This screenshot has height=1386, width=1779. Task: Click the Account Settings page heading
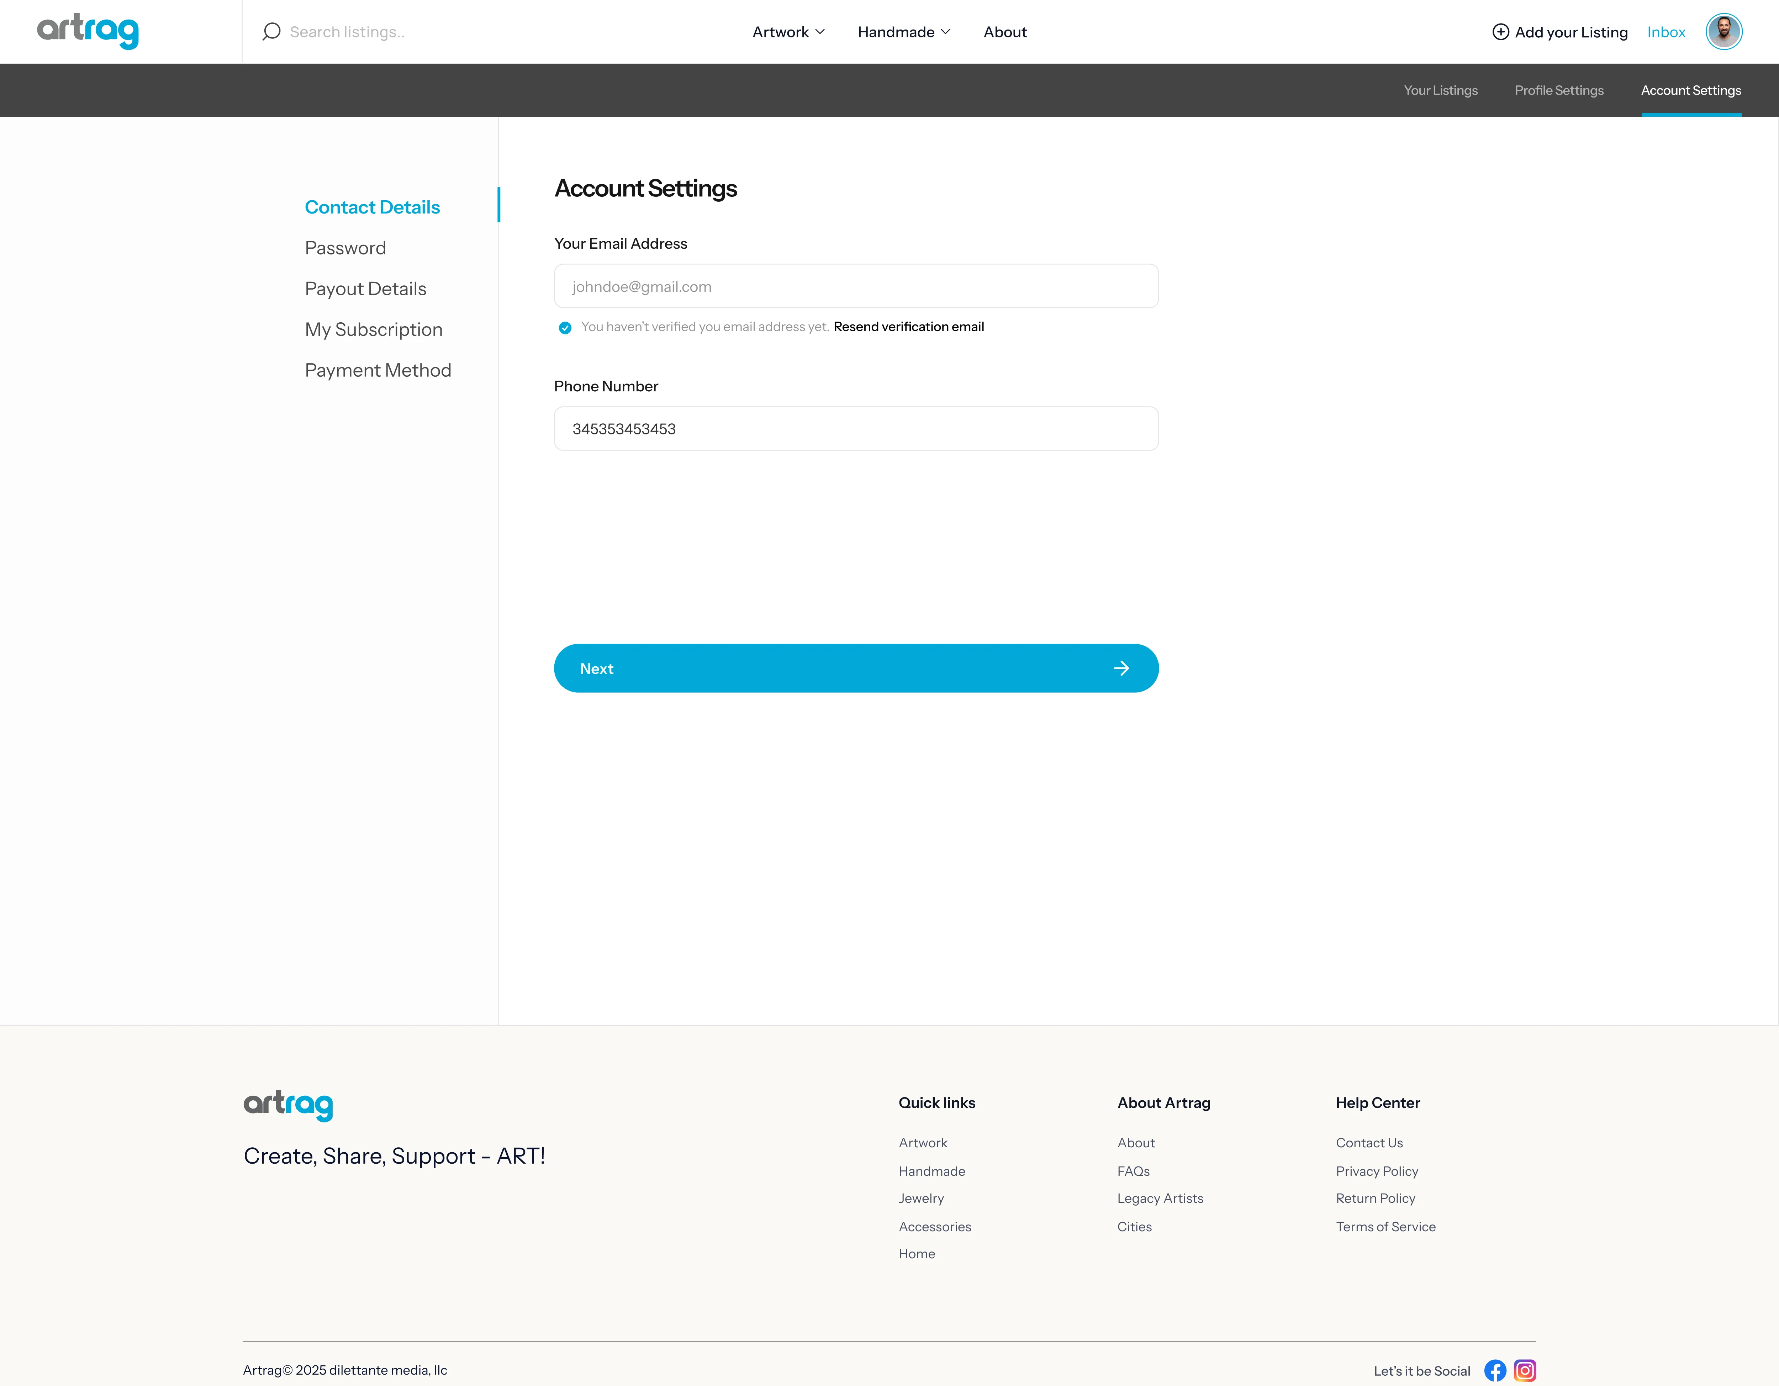point(645,188)
